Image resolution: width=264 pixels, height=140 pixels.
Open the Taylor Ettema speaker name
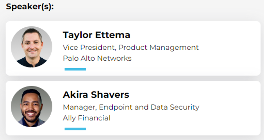(x=97, y=35)
